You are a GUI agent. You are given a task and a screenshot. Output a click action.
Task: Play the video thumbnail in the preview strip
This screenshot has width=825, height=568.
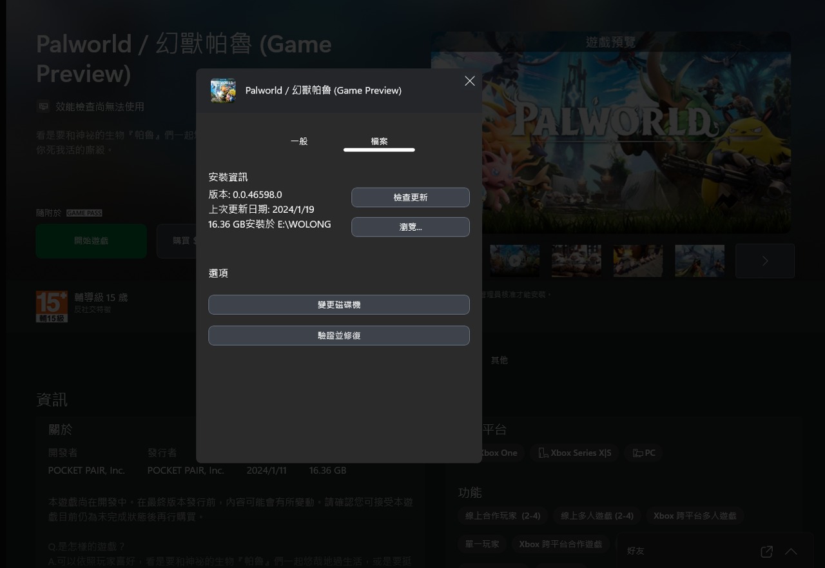pyautogui.click(x=514, y=261)
